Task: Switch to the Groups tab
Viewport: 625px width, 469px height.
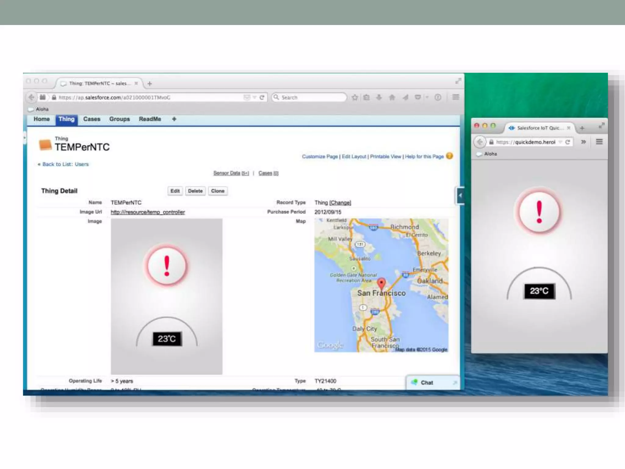Action: [x=119, y=119]
